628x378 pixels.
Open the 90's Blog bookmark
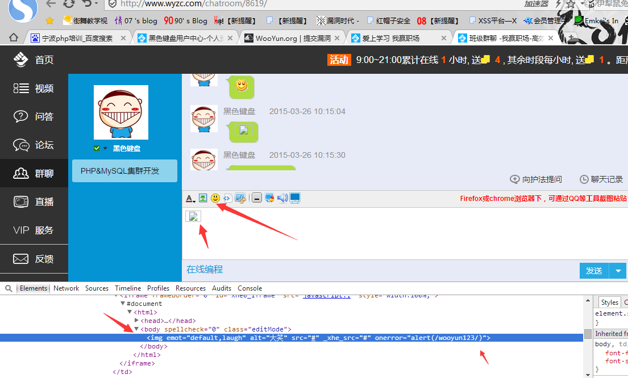185,20
